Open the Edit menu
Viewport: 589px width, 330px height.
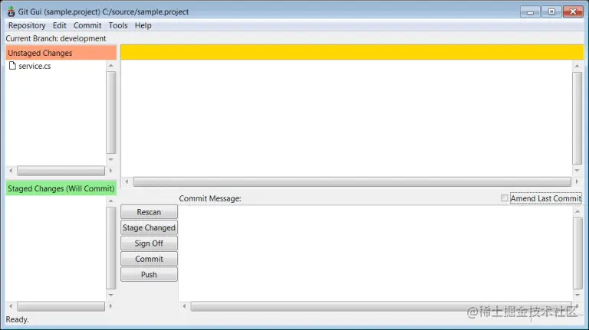tap(59, 25)
